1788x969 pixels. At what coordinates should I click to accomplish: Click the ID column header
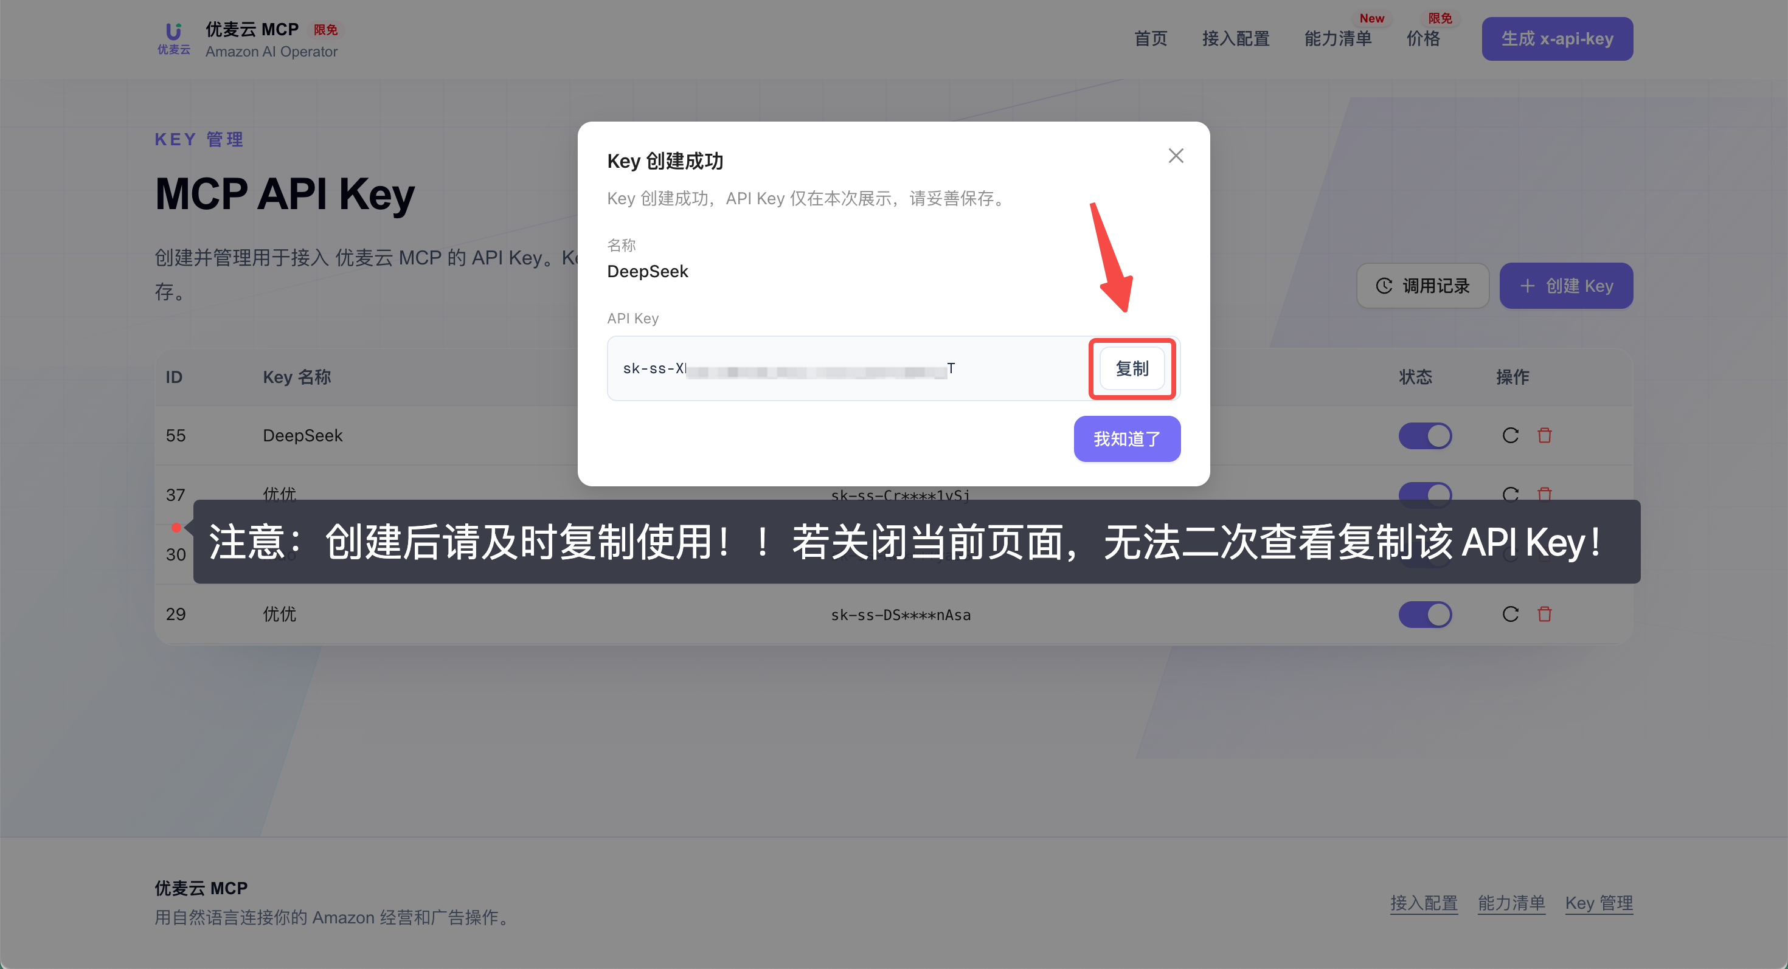tap(173, 377)
